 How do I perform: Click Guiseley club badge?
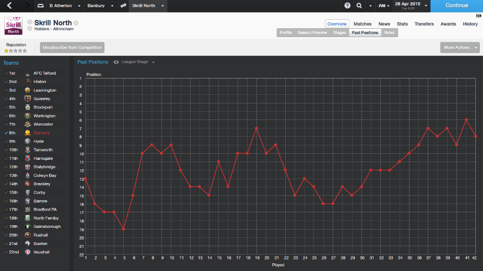click(28, 98)
